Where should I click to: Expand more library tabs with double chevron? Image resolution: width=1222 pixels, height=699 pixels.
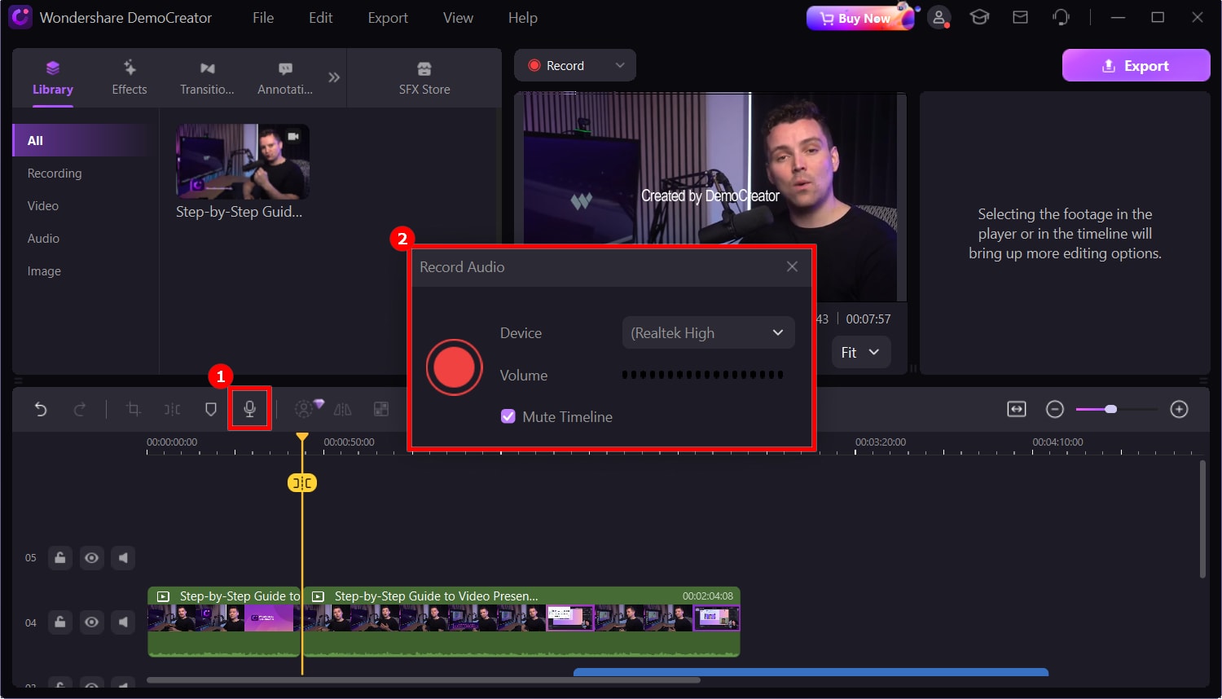pos(334,77)
